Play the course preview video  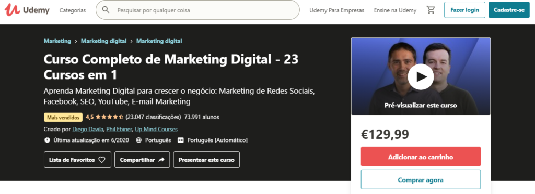click(x=421, y=77)
